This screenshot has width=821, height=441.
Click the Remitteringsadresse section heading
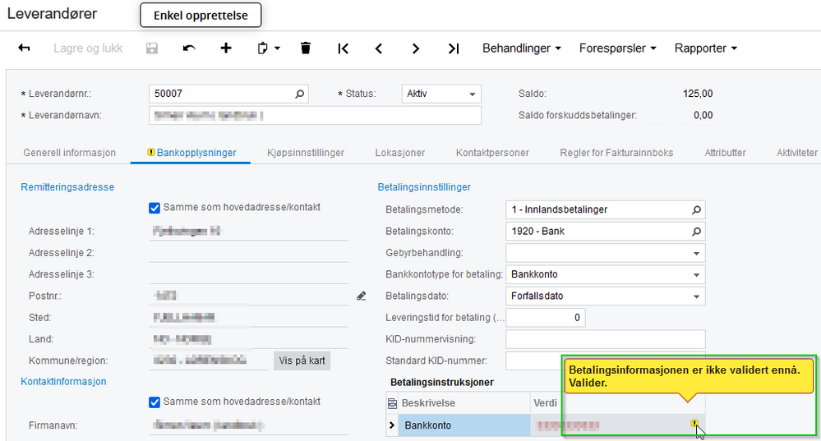(67, 187)
